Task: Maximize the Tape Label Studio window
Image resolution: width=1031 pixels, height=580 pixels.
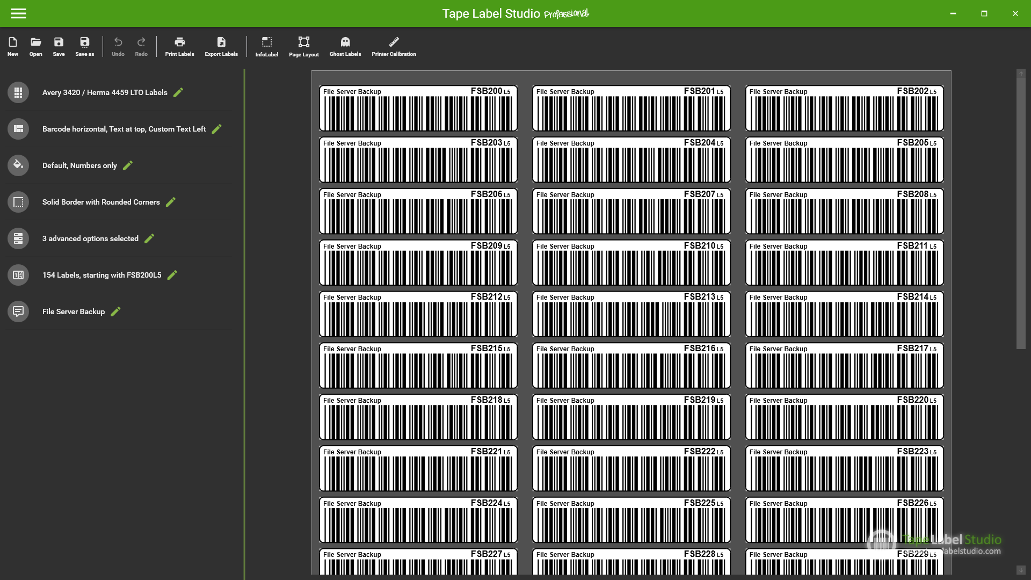Action: tap(984, 13)
